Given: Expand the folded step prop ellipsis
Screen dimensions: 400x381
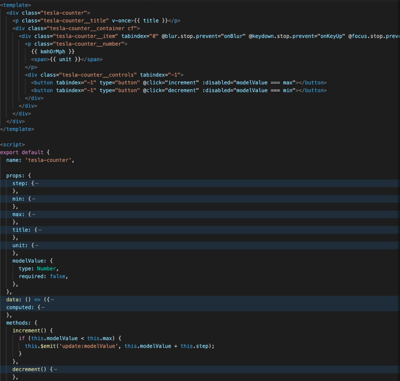Looking at the screenshot, I should point(37,184).
